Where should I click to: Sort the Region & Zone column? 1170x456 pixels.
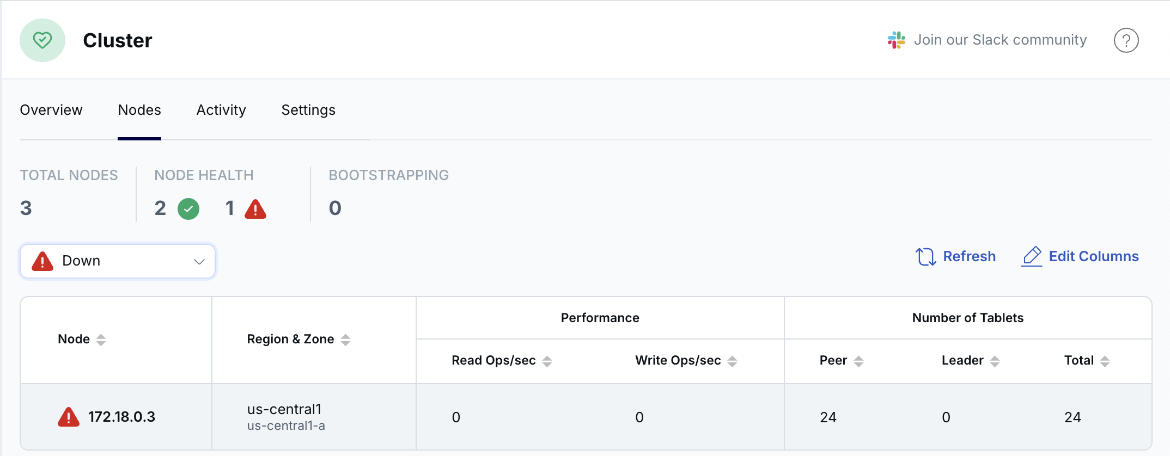click(x=345, y=340)
